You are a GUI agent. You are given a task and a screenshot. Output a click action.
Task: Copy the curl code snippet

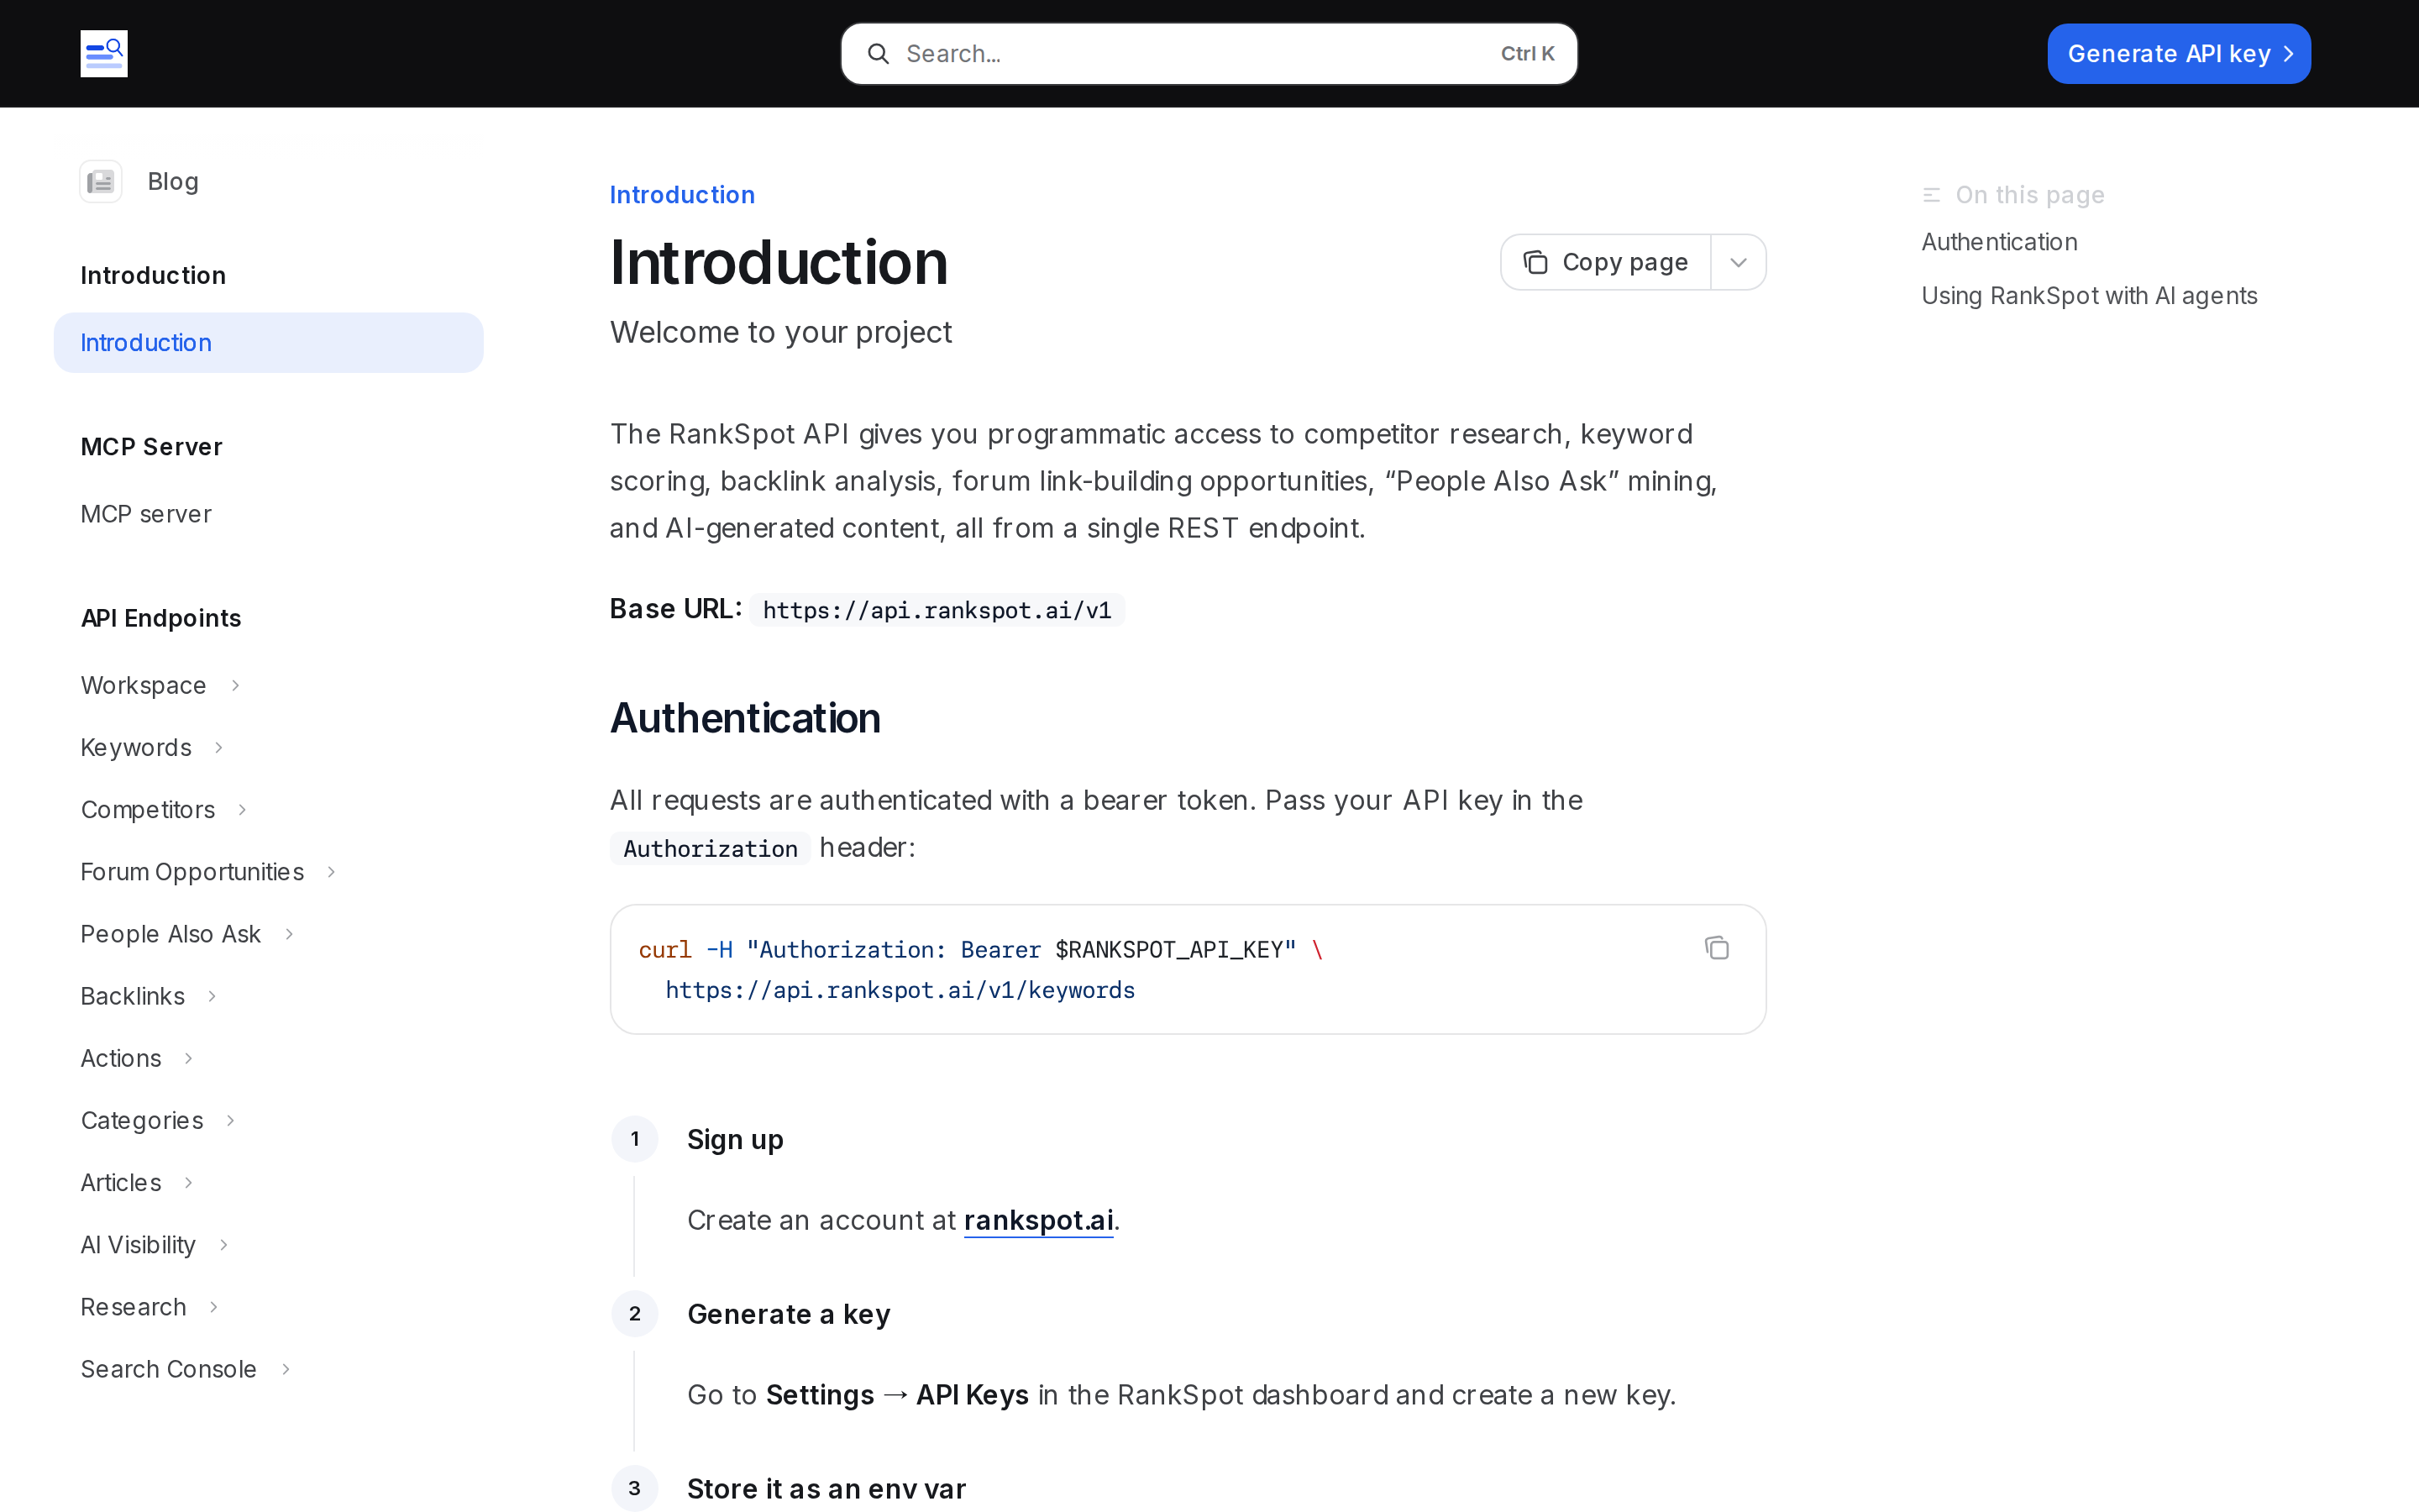[x=1716, y=948]
